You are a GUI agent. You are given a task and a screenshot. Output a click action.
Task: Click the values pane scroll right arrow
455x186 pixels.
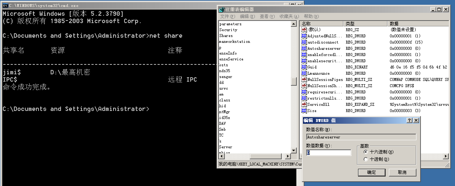[445, 156]
